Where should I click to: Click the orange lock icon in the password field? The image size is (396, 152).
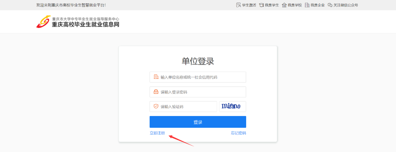pos(156,92)
